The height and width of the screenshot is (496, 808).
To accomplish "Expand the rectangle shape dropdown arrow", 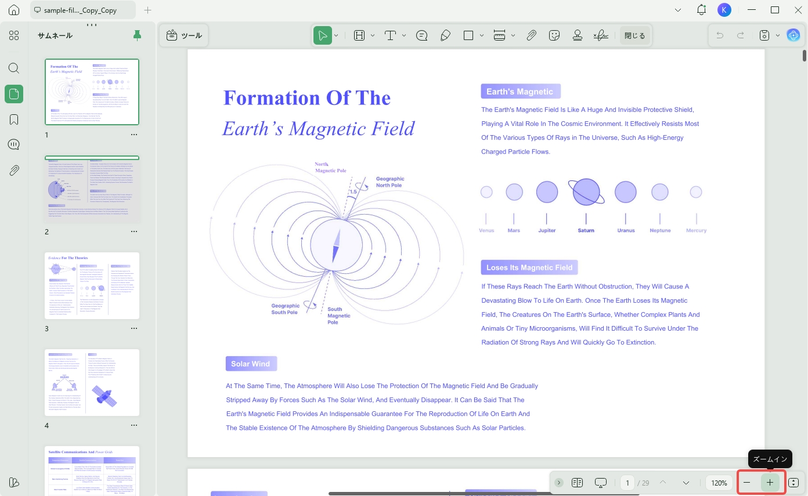I will 482,35.
